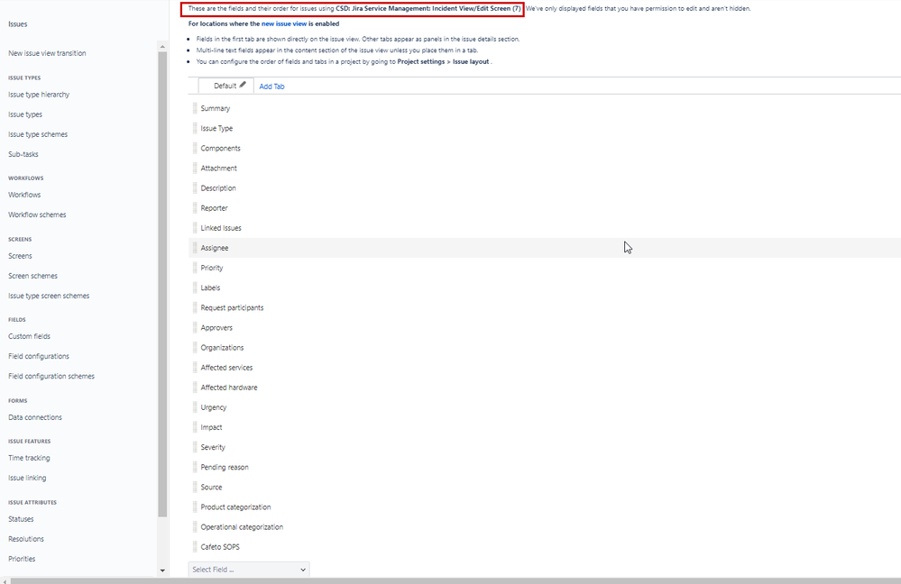Screen dimensions: 901x584
Task: Click drag handle beside Attachment
Action: pyautogui.click(x=195, y=169)
